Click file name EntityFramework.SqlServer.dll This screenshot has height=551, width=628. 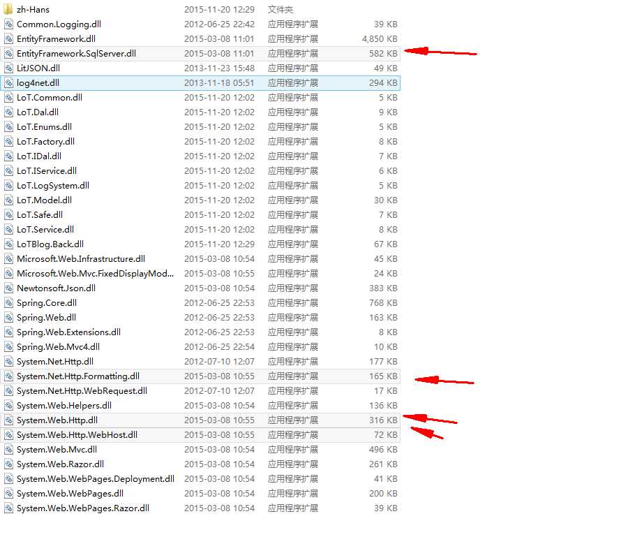[x=77, y=53]
